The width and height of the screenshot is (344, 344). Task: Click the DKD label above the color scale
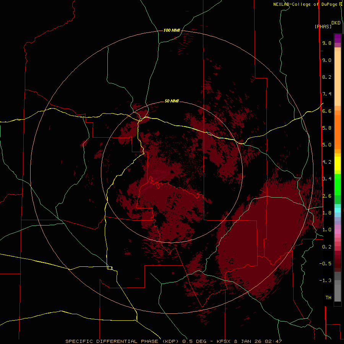pyautogui.click(x=336, y=23)
